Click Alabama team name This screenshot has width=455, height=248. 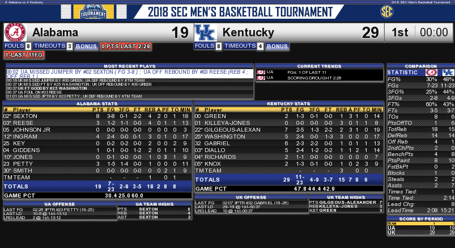[x=55, y=32]
